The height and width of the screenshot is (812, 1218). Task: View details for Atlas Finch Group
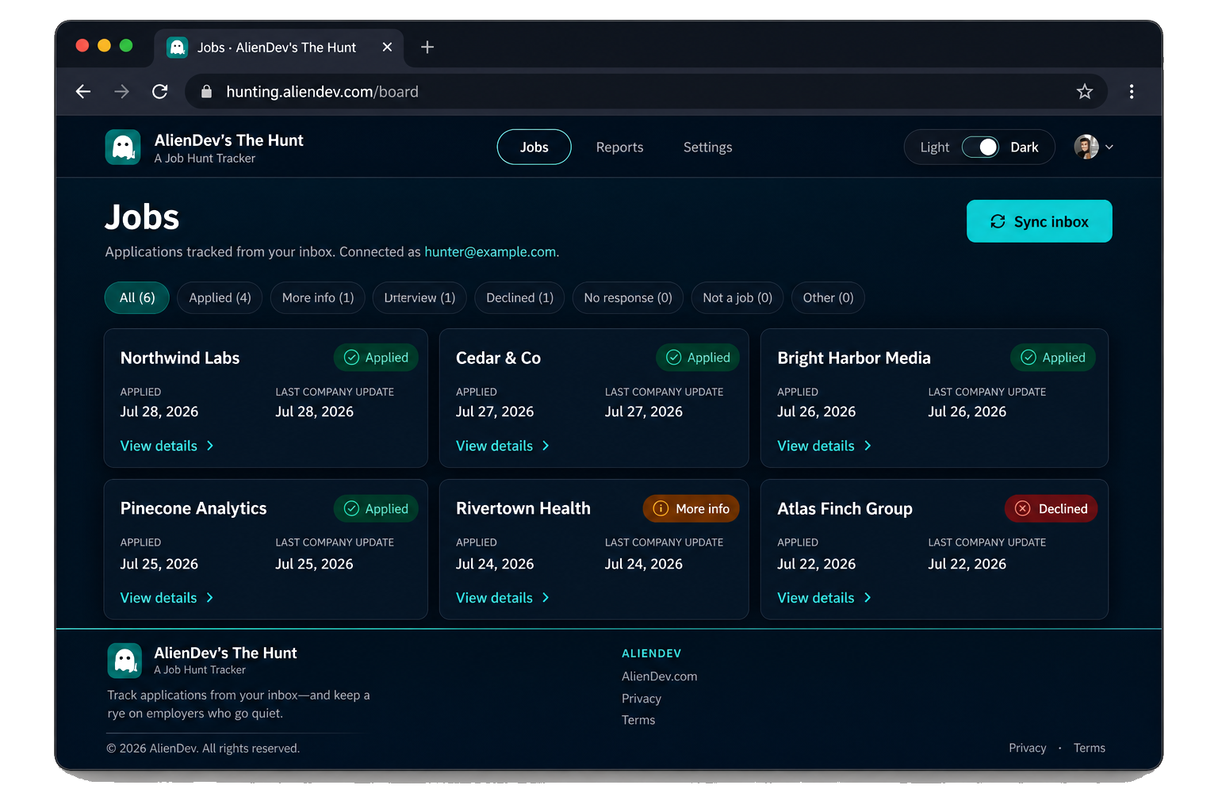(x=825, y=598)
